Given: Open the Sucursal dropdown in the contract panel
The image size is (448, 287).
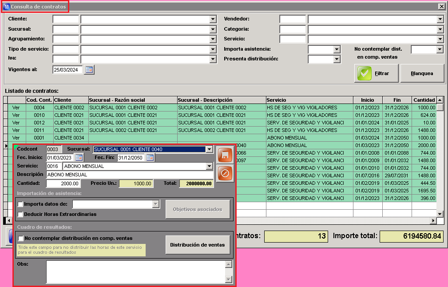Looking at the screenshot, I should point(210,149).
